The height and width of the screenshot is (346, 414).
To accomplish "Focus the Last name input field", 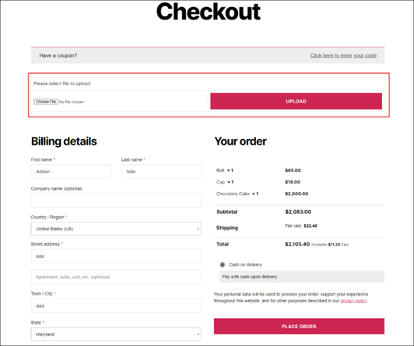I will click(161, 172).
